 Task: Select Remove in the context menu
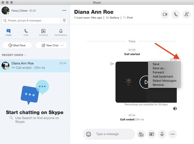(x=158, y=85)
